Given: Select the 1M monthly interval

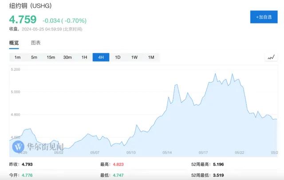Looking at the screenshot, I should [x=151, y=57].
